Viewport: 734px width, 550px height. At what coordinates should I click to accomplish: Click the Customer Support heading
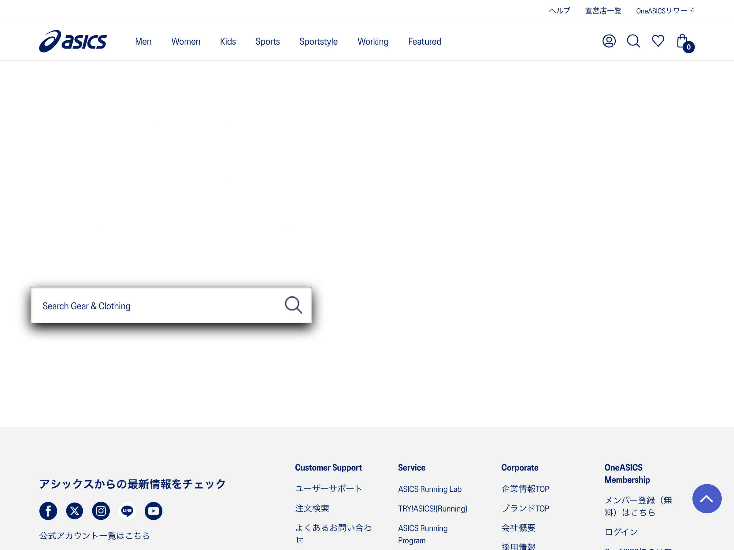point(328,468)
